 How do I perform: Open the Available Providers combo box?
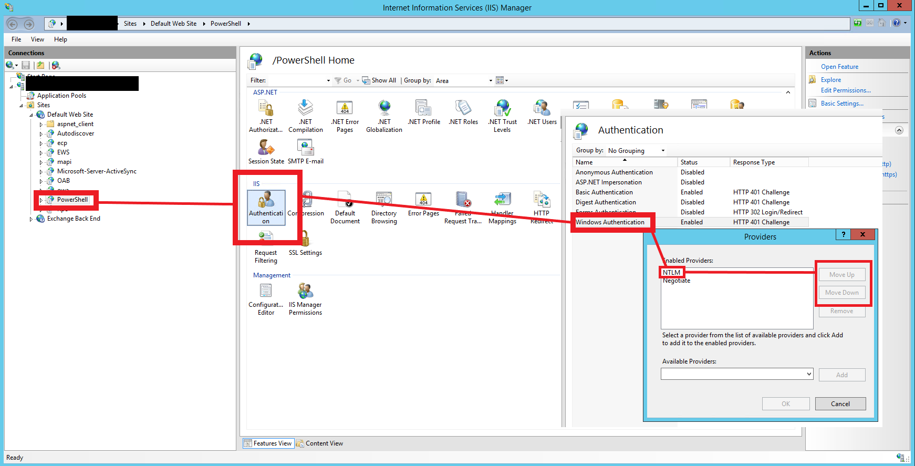(737, 374)
